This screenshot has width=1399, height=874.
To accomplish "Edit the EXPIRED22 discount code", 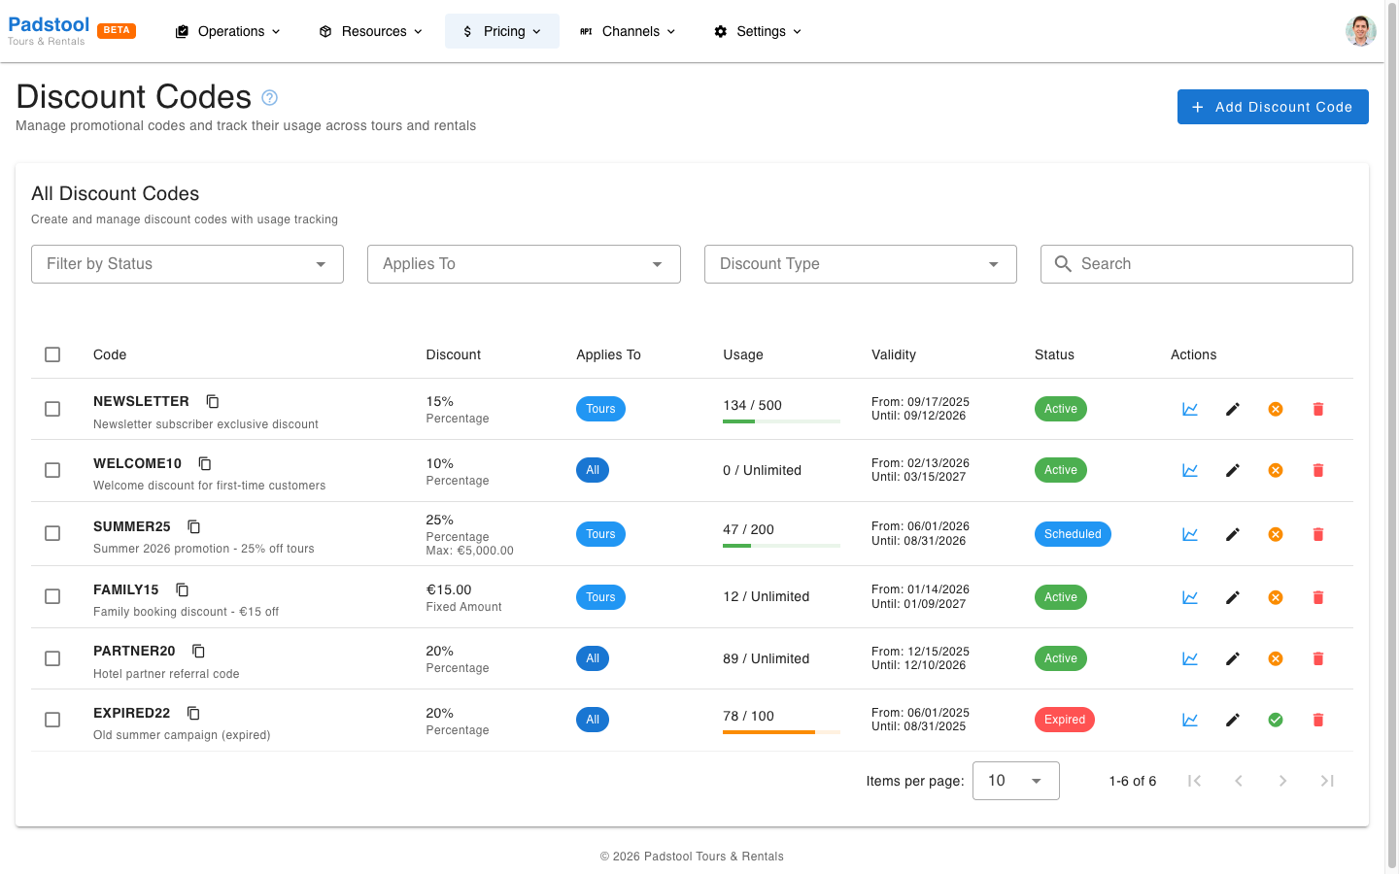I will pos(1233,720).
